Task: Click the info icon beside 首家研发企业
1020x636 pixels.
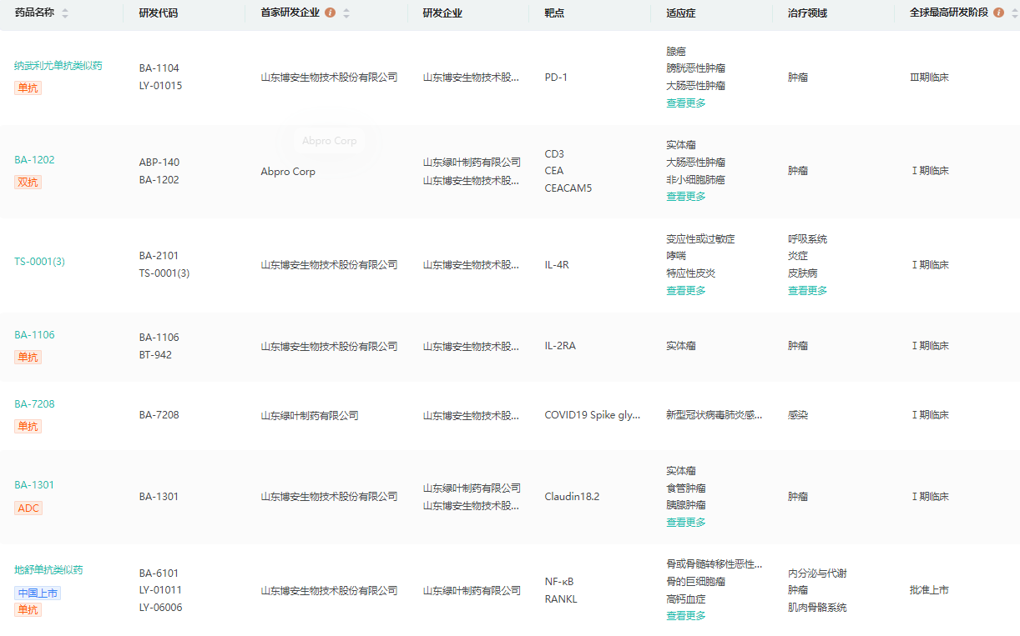Action: point(331,13)
